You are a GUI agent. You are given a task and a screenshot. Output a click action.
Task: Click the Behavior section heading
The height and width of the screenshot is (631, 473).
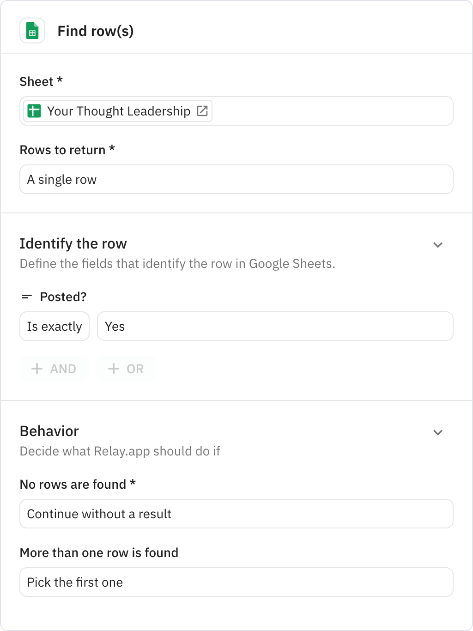[49, 431]
